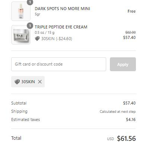
Task: Click Calculated at next step shipping text
Action: pos(118,112)
